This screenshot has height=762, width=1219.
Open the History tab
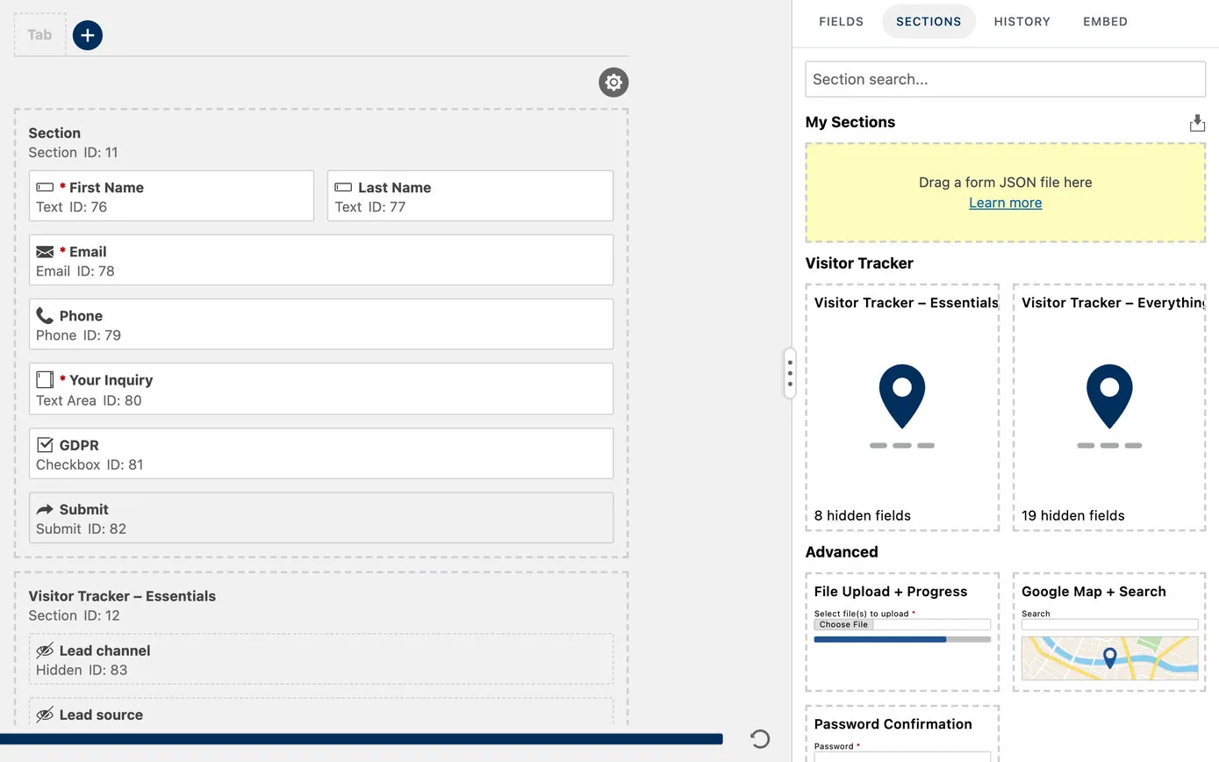point(1022,21)
